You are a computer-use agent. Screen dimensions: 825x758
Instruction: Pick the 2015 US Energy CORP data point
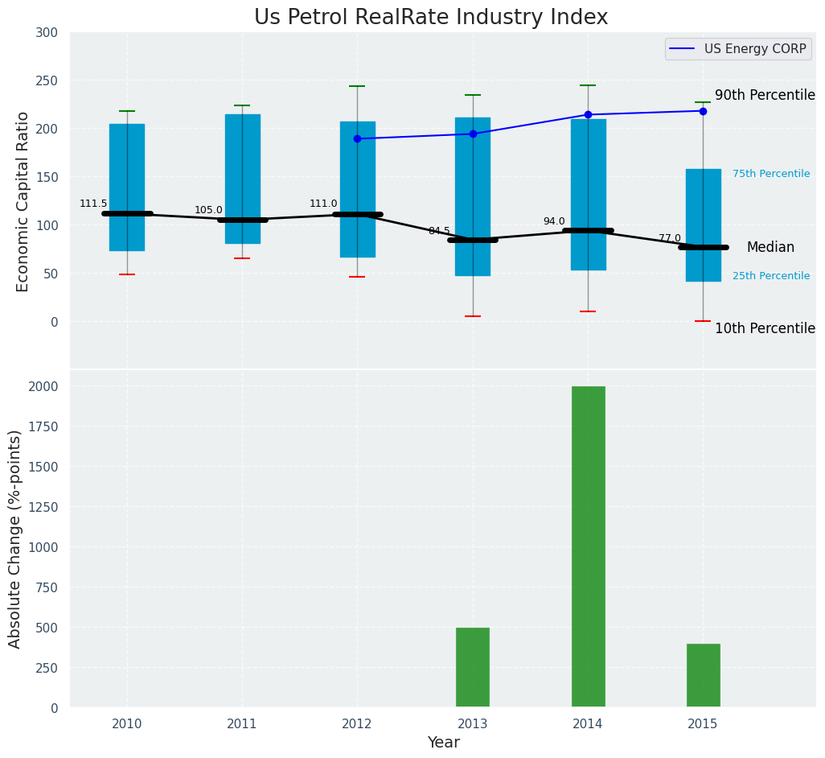point(703,111)
